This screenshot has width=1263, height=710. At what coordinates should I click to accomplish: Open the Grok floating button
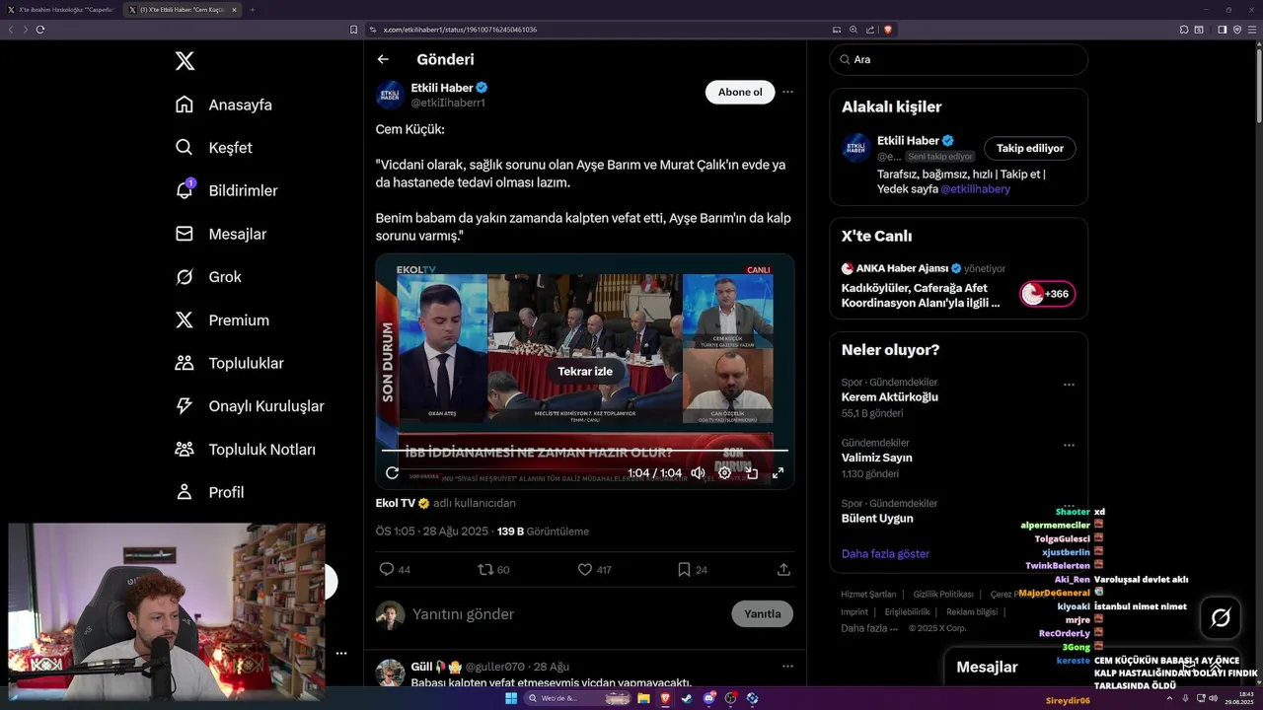coord(1221,617)
